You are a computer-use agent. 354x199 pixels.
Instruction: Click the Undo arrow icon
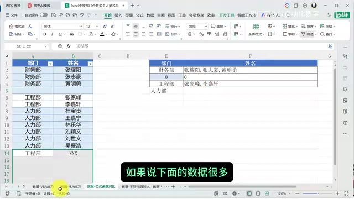click(82, 15)
